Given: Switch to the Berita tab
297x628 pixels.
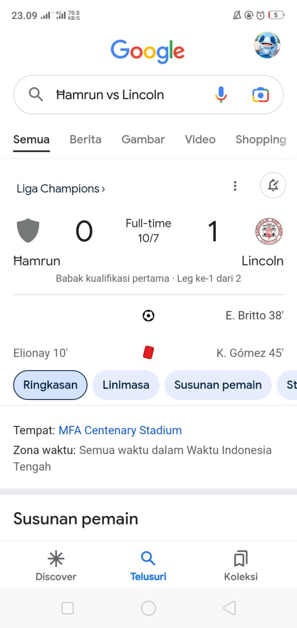Looking at the screenshot, I should pyautogui.click(x=86, y=139).
